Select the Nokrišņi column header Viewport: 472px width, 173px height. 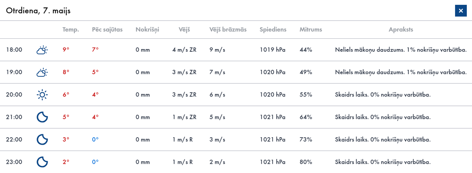147,30
